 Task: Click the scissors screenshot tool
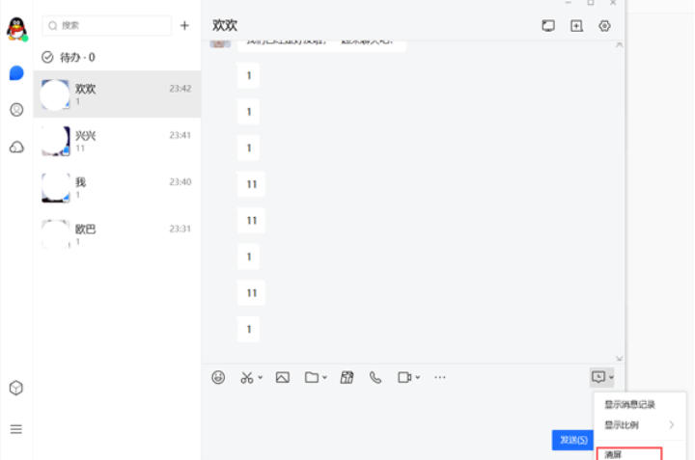(247, 377)
